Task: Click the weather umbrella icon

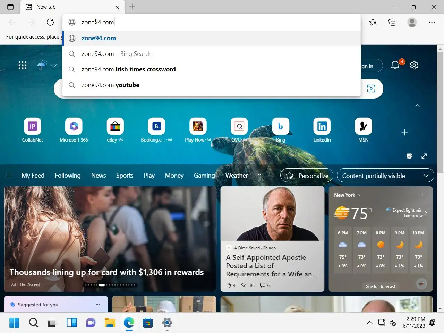Action: 42,65
